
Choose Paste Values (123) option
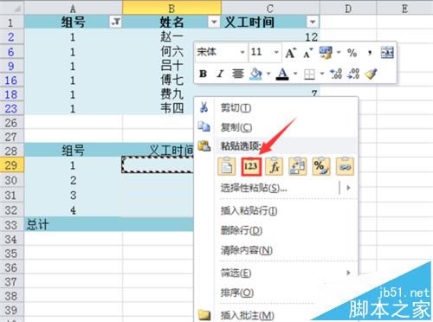[250, 166]
